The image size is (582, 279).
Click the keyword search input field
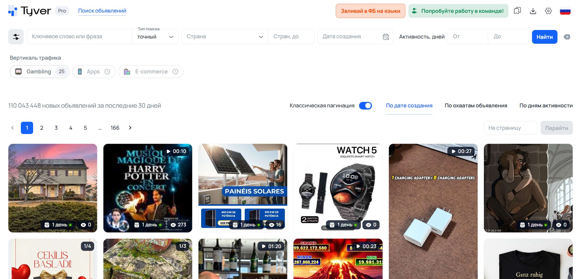79,37
